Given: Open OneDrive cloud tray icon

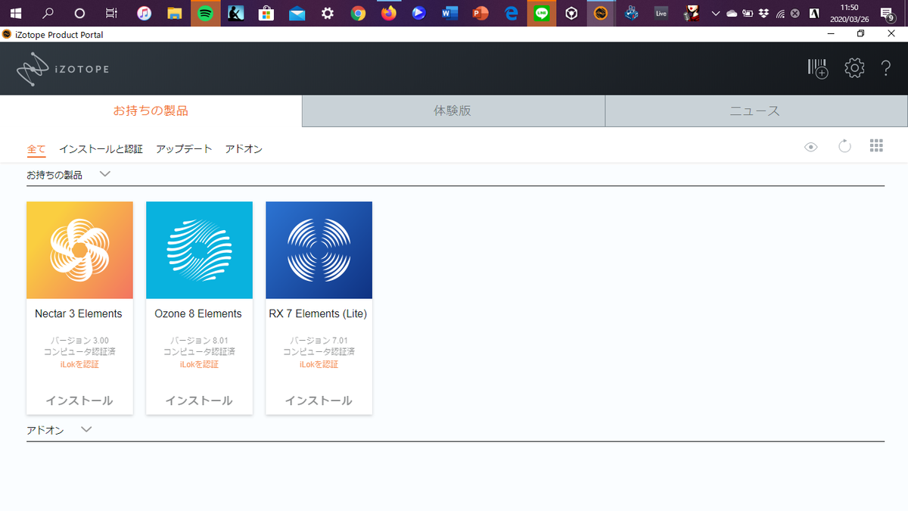Looking at the screenshot, I should click(732, 14).
